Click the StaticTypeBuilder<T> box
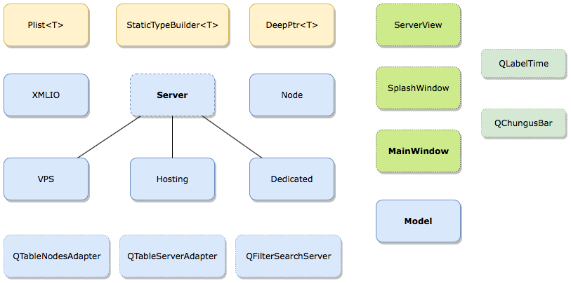Screen dimensions: 571x283 [172, 25]
